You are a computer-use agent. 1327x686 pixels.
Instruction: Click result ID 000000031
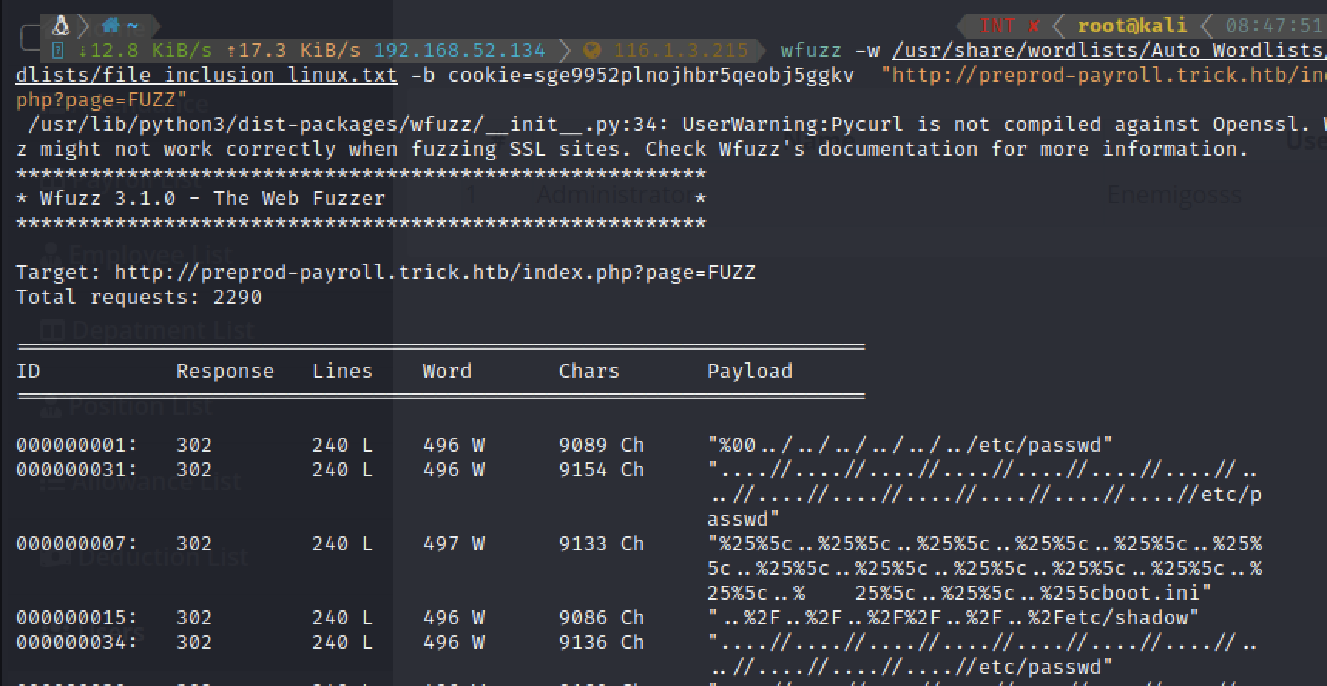point(76,470)
